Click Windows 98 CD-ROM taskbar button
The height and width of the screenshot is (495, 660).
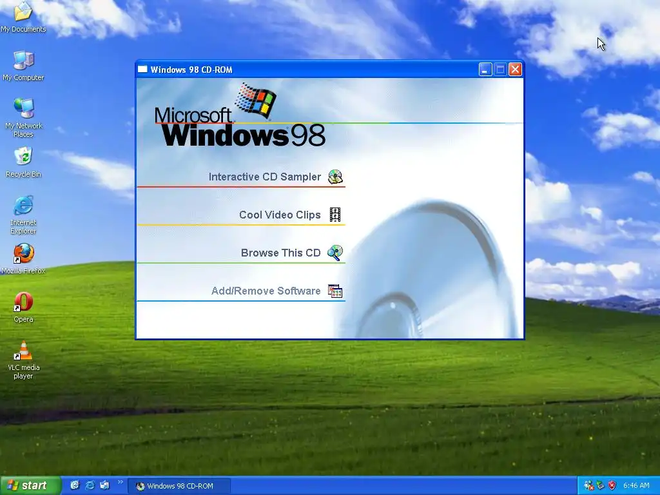(179, 486)
